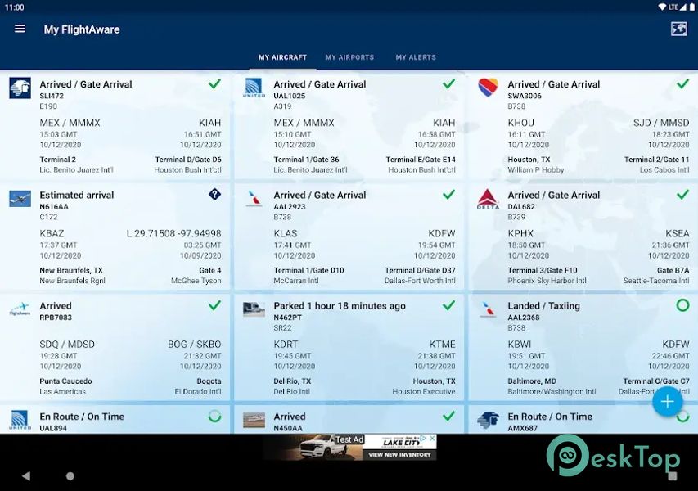Image resolution: width=698 pixels, height=491 pixels.
Task: Click the Delta logo on DAL682
Action: coord(488,199)
